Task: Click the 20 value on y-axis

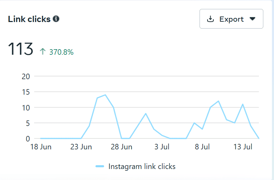Action: [x=26, y=76]
